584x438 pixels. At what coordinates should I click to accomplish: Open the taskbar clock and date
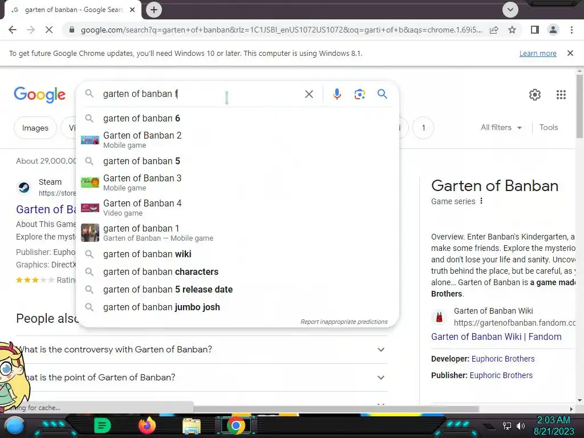pyautogui.click(x=553, y=425)
